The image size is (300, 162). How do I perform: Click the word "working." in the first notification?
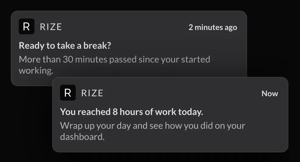[36, 71]
